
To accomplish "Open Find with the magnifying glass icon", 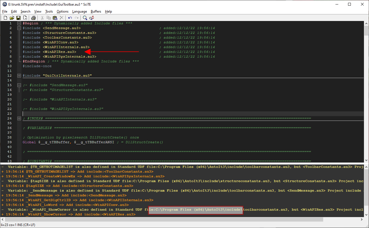I will coord(85,18).
